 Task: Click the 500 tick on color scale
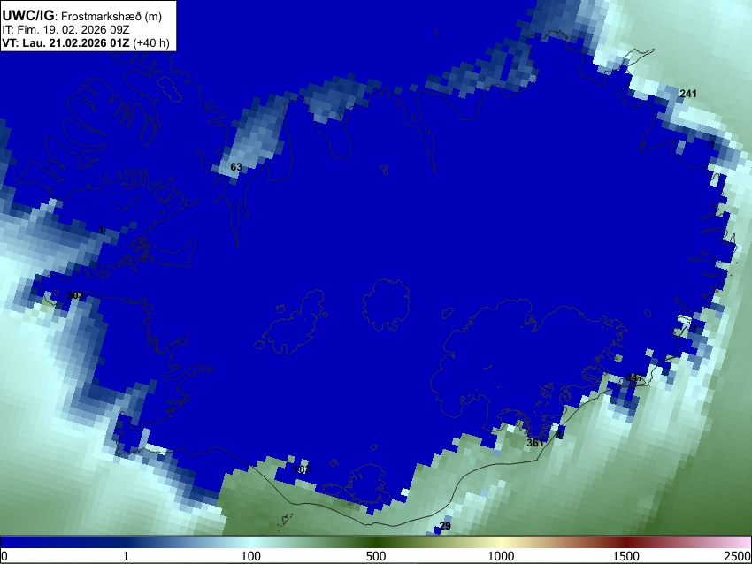pos(376,556)
